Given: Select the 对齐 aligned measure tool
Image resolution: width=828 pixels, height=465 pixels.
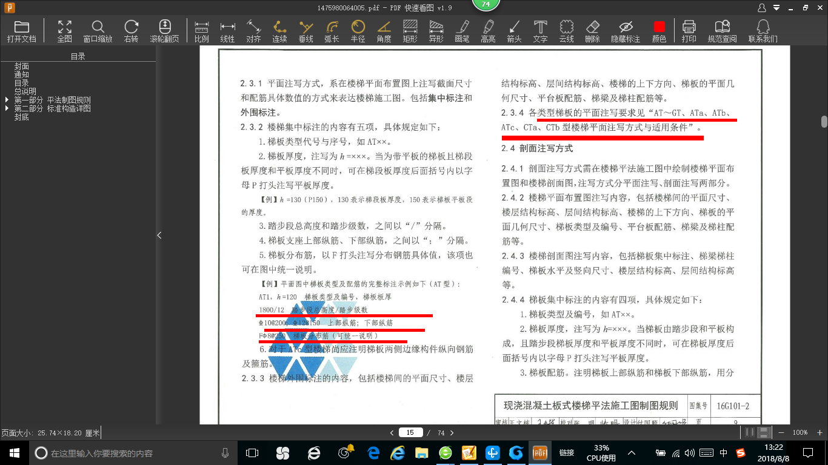Looking at the screenshot, I should 253,31.
